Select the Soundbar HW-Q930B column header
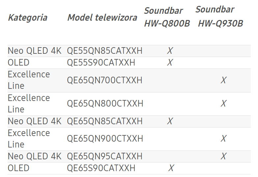This screenshot has height=177, width=258. click(219, 16)
